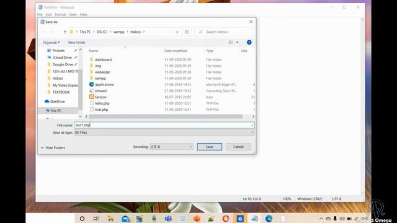Click the Forward arrow in Save As dialog
This screenshot has width=397, height=223.
click(x=52, y=32)
